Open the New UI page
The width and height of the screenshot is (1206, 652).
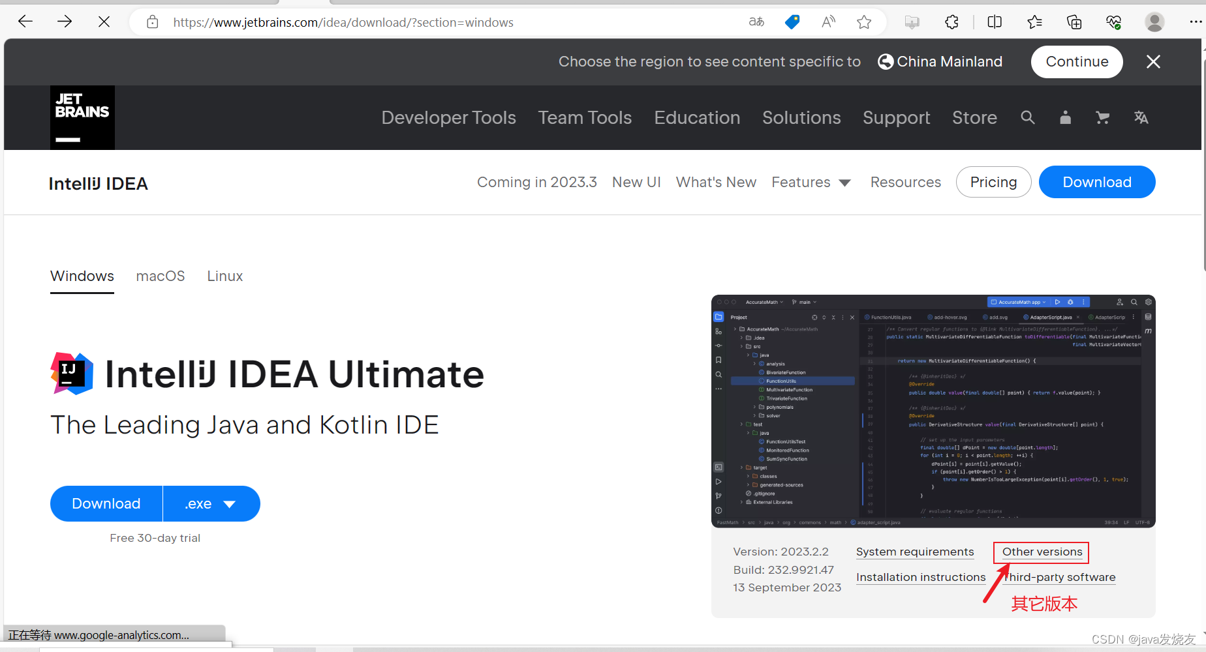[636, 182]
